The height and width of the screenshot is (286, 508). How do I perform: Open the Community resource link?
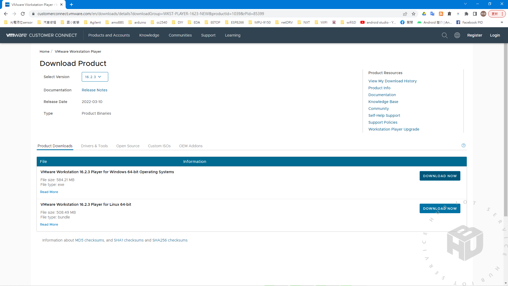click(378, 109)
